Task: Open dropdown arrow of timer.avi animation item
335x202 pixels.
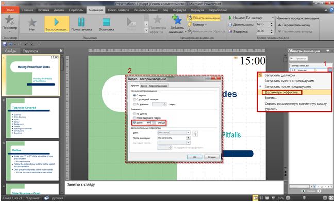Action: 330,70
